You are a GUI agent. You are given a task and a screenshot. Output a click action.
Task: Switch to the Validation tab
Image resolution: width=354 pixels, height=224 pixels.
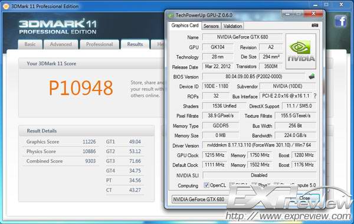pos(232,26)
